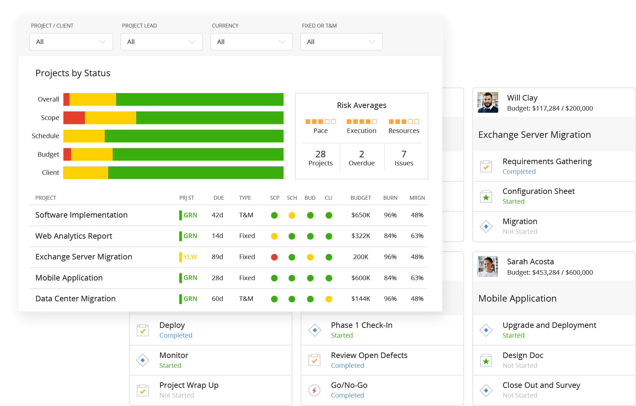Image resolution: width=636 pixels, height=406 pixels.
Task: Click the checklist icon next to Review Open Defects
Action: coord(314,360)
